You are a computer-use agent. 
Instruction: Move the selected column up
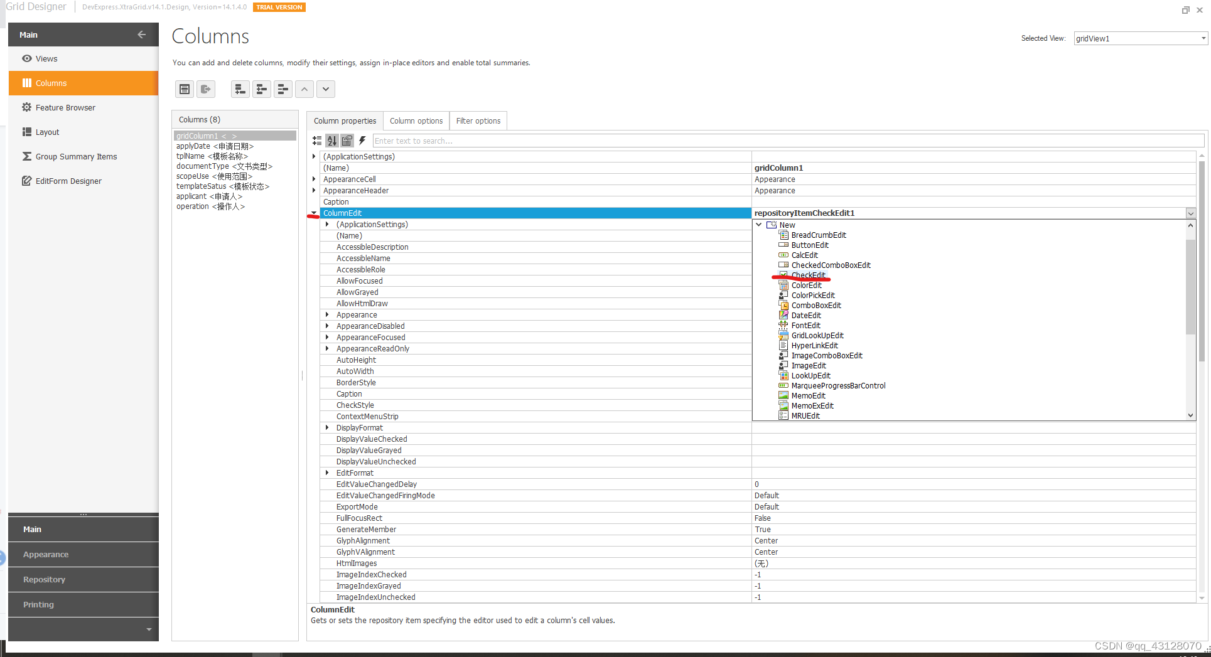click(x=304, y=89)
